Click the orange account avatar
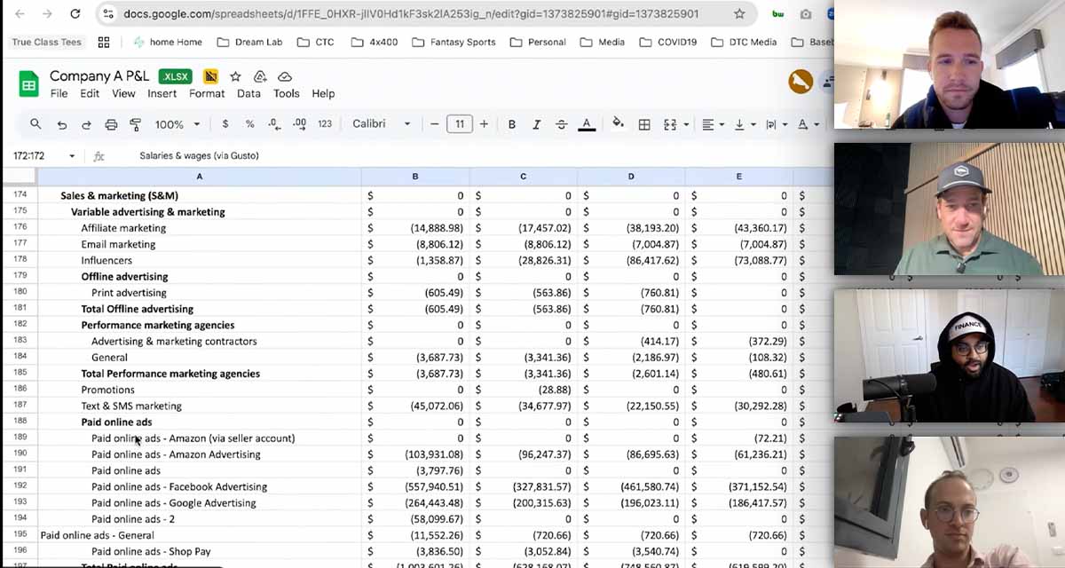 801,82
